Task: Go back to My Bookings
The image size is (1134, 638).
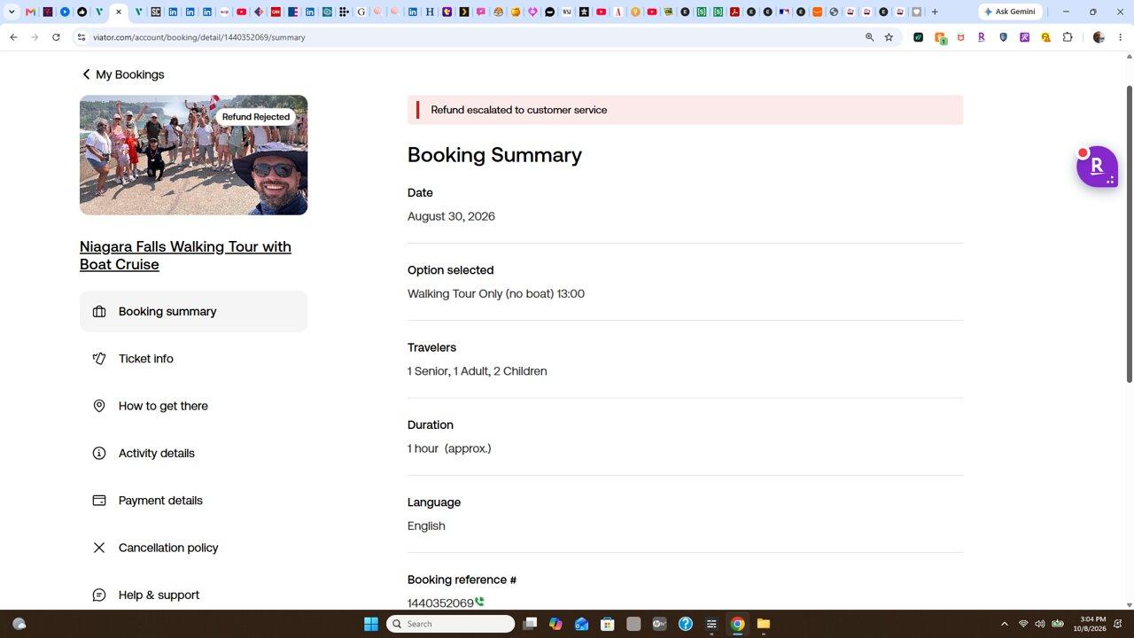Action: pos(122,74)
